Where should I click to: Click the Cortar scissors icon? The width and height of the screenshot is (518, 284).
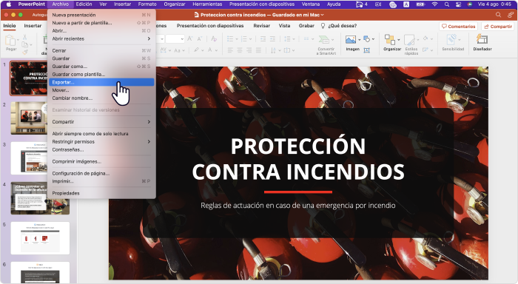[24, 37]
